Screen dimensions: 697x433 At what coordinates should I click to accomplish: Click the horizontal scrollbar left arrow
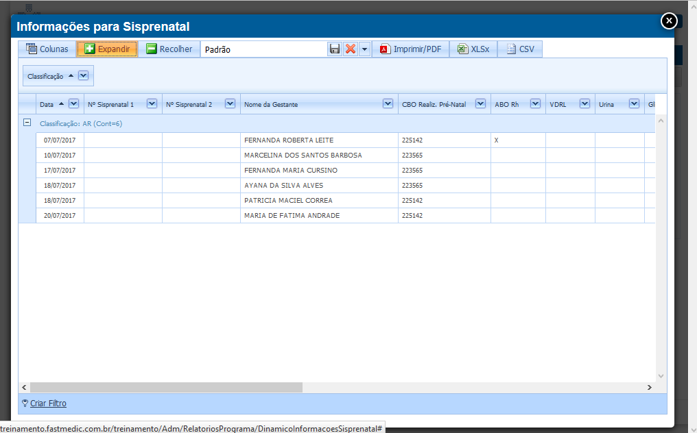point(24,387)
